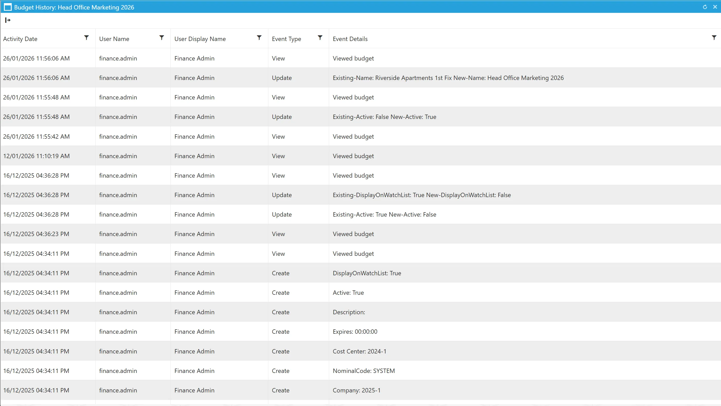This screenshot has width=721, height=406.
Task: Sort by the Activity Date column header
Action: [20, 39]
